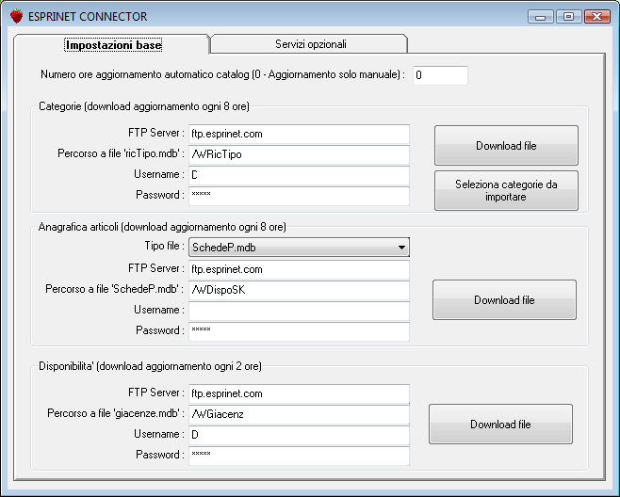Click Download file button in Anagrafica articoli

click(x=504, y=300)
